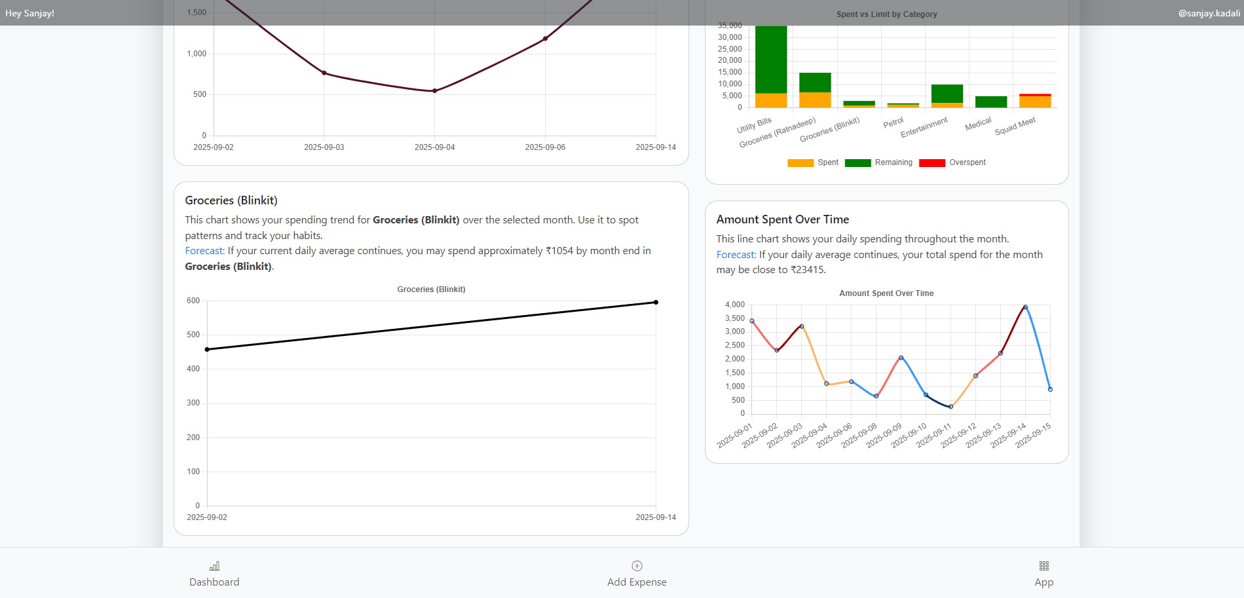
Task: Hide the Overspent series via legend label
Action: [967, 162]
